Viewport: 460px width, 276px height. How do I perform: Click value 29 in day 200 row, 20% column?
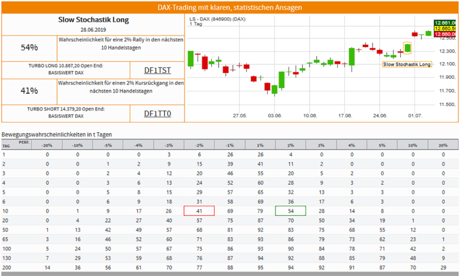pos(443,267)
